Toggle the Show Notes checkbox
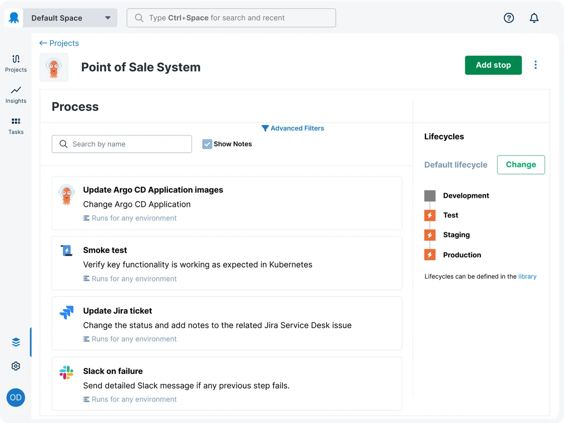This screenshot has height=423, width=564. [207, 144]
